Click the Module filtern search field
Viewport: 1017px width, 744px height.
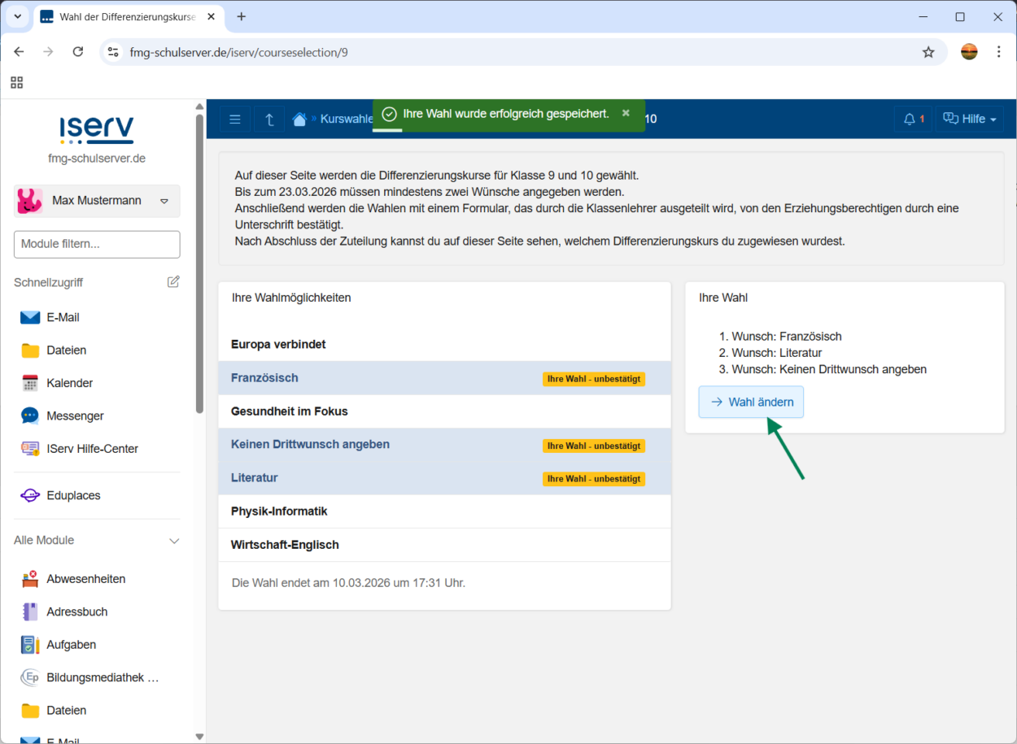[97, 244]
